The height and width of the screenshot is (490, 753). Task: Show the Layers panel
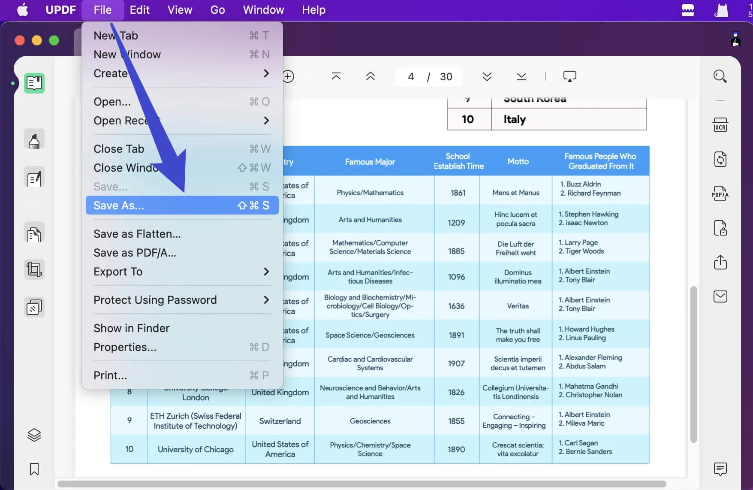click(x=34, y=435)
